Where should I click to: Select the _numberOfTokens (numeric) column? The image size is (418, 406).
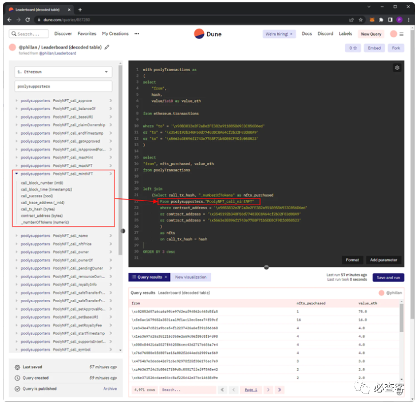45,222
